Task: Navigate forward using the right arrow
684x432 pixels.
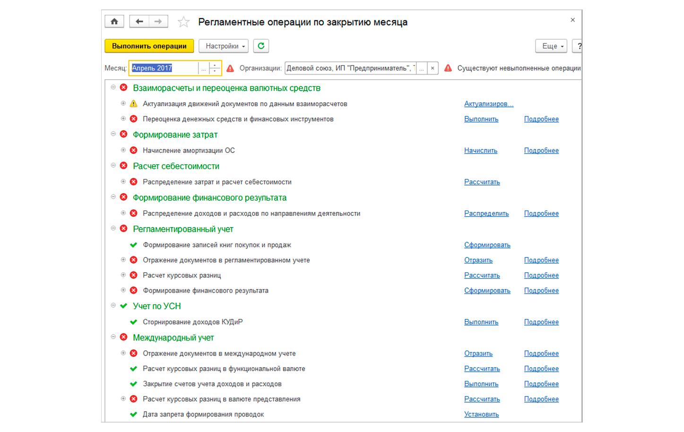Action: (x=158, y=21)
